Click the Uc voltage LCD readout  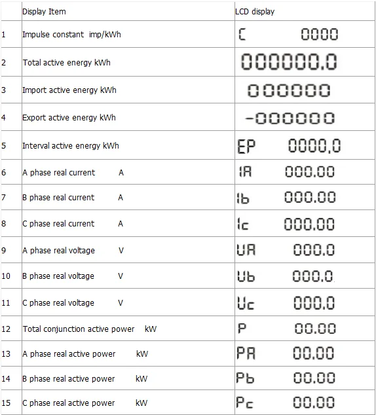click(286, 303)
